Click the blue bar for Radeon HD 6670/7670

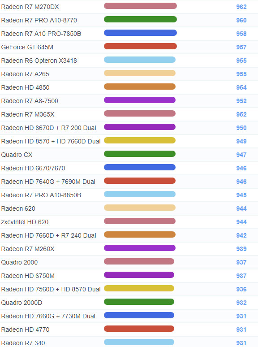(140, 167)
